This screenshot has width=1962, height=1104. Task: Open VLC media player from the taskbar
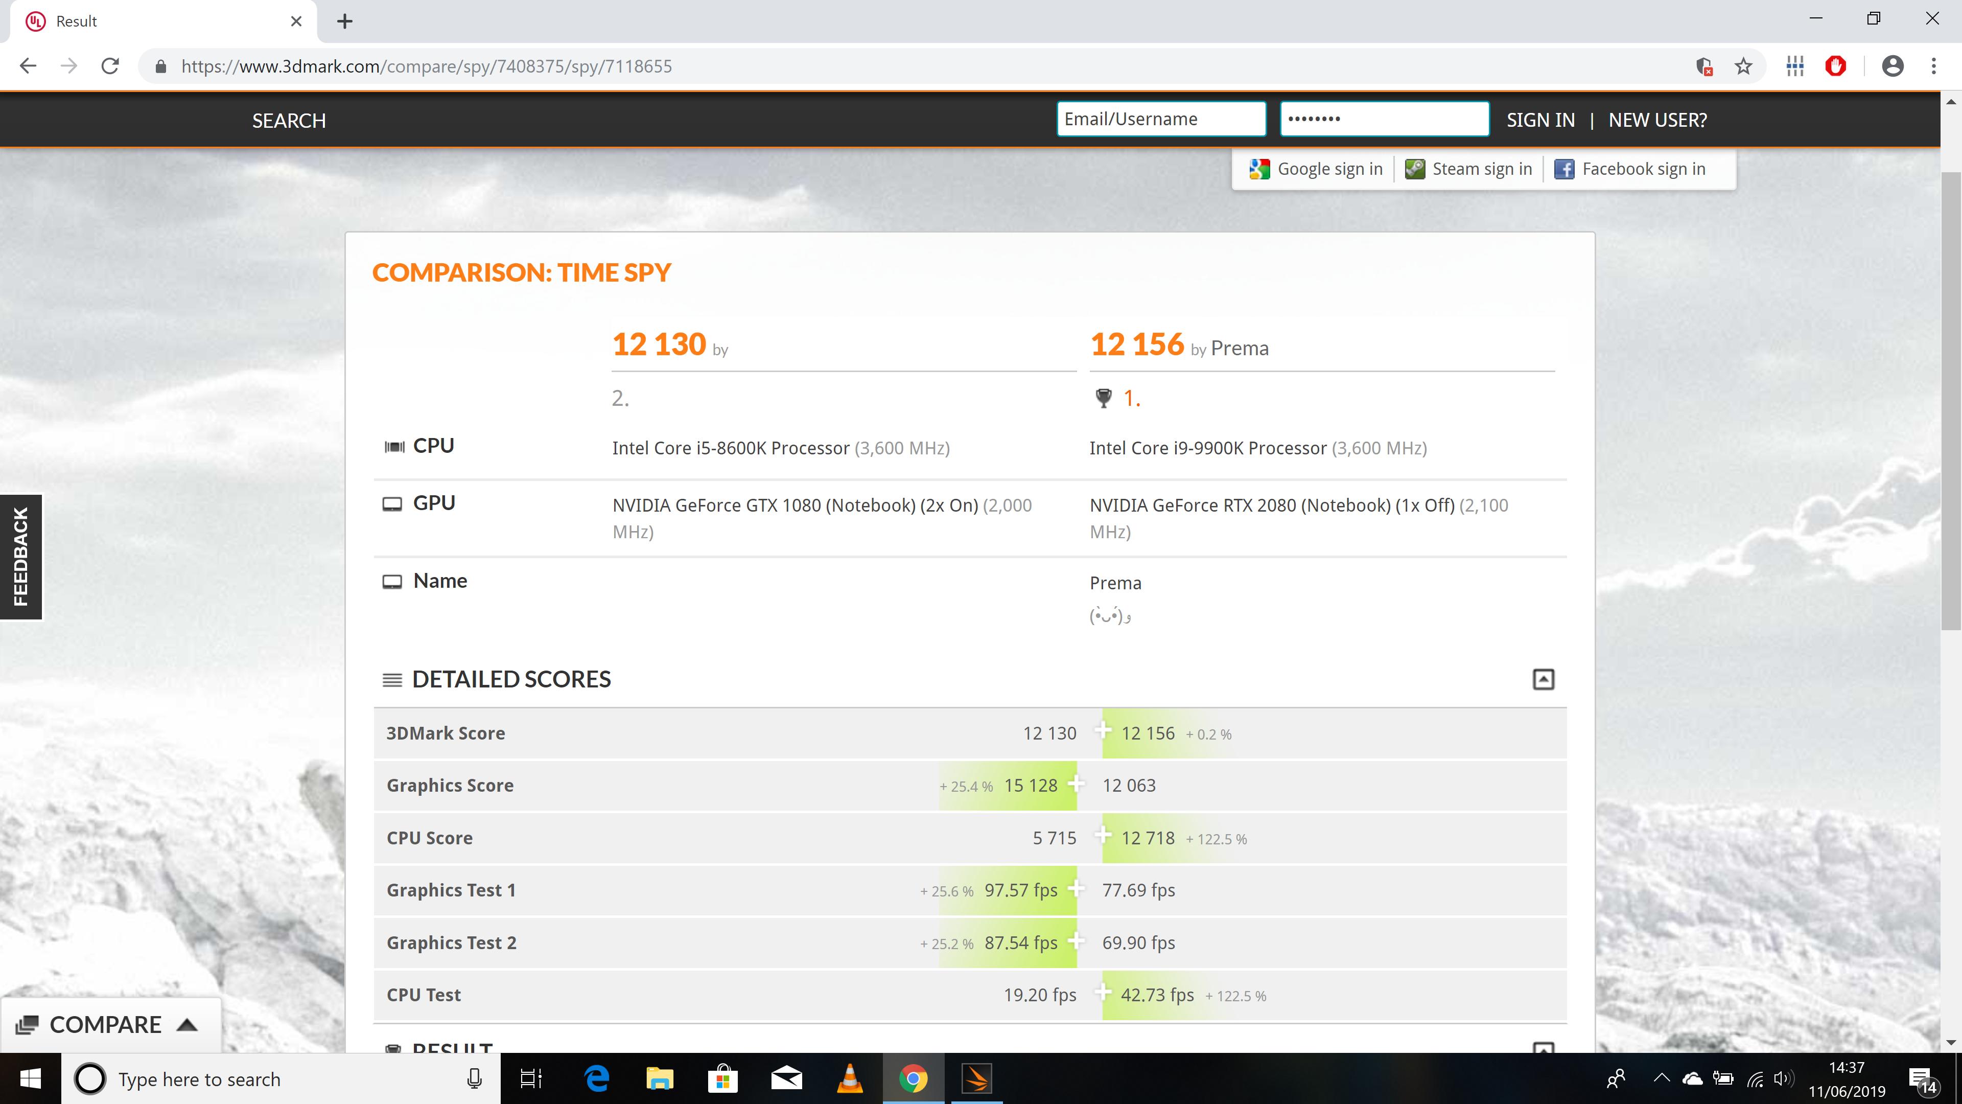click(849, 1079)
